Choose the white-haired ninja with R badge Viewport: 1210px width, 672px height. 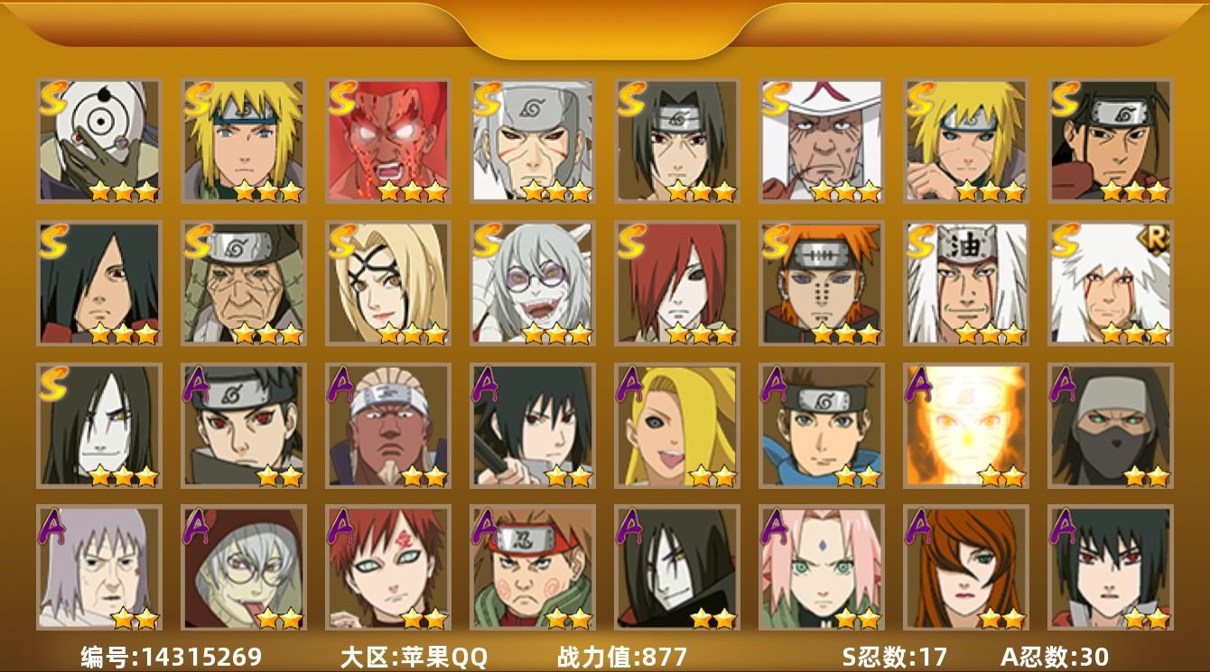point(1111,283)
